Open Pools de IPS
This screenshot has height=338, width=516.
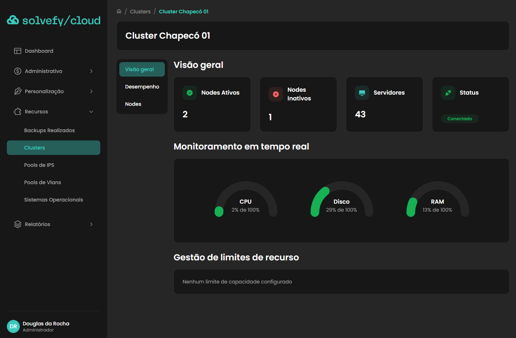click(x=53, y=165)
